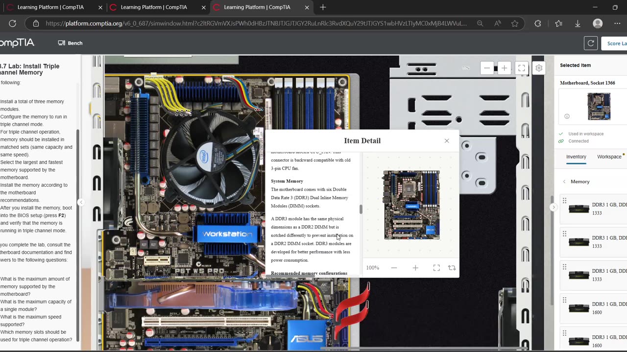
Task: Close the Item Detail dialog
Action: (x=447, y=141)
